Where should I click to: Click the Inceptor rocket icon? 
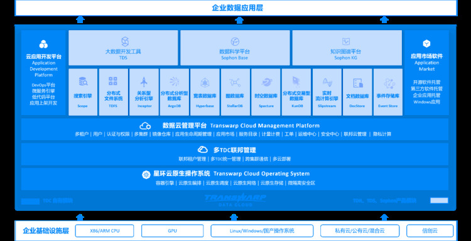coord(144,82)
